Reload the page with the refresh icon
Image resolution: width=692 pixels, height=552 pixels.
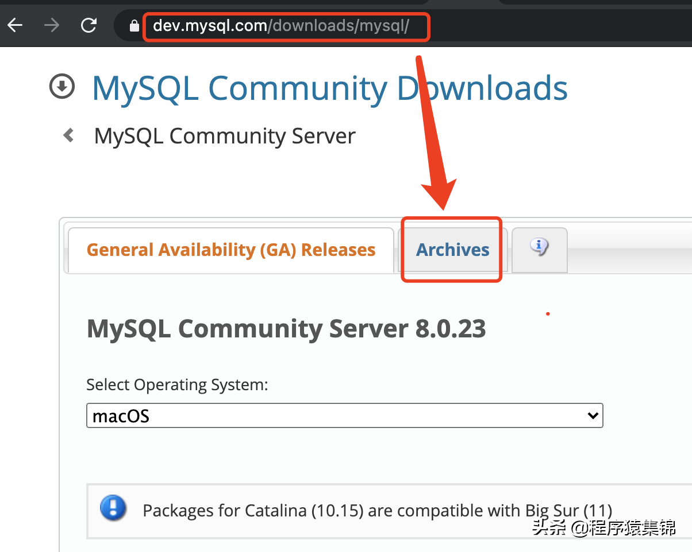(89, 25)
